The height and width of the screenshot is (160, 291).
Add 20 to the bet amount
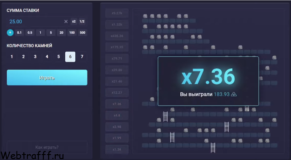[x=62, y=33]
